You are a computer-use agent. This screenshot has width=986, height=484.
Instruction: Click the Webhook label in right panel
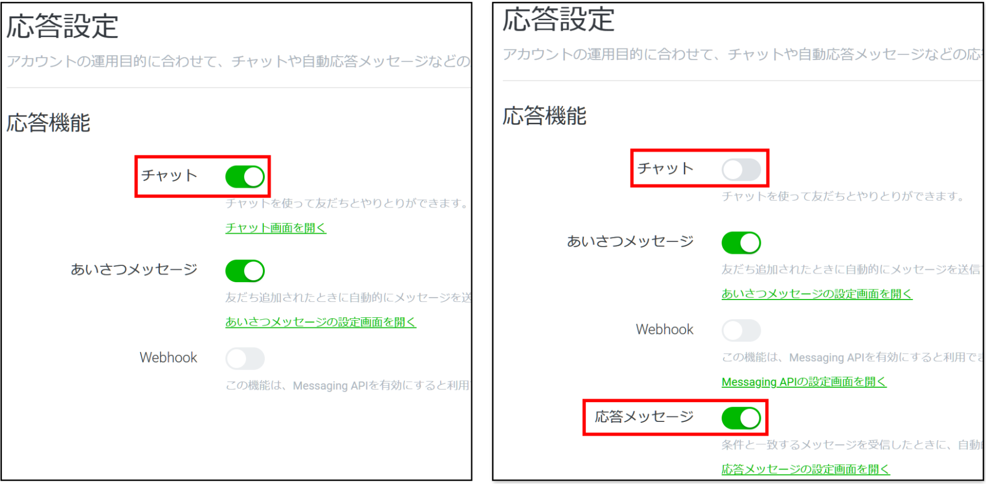click(x=664, y=330)
